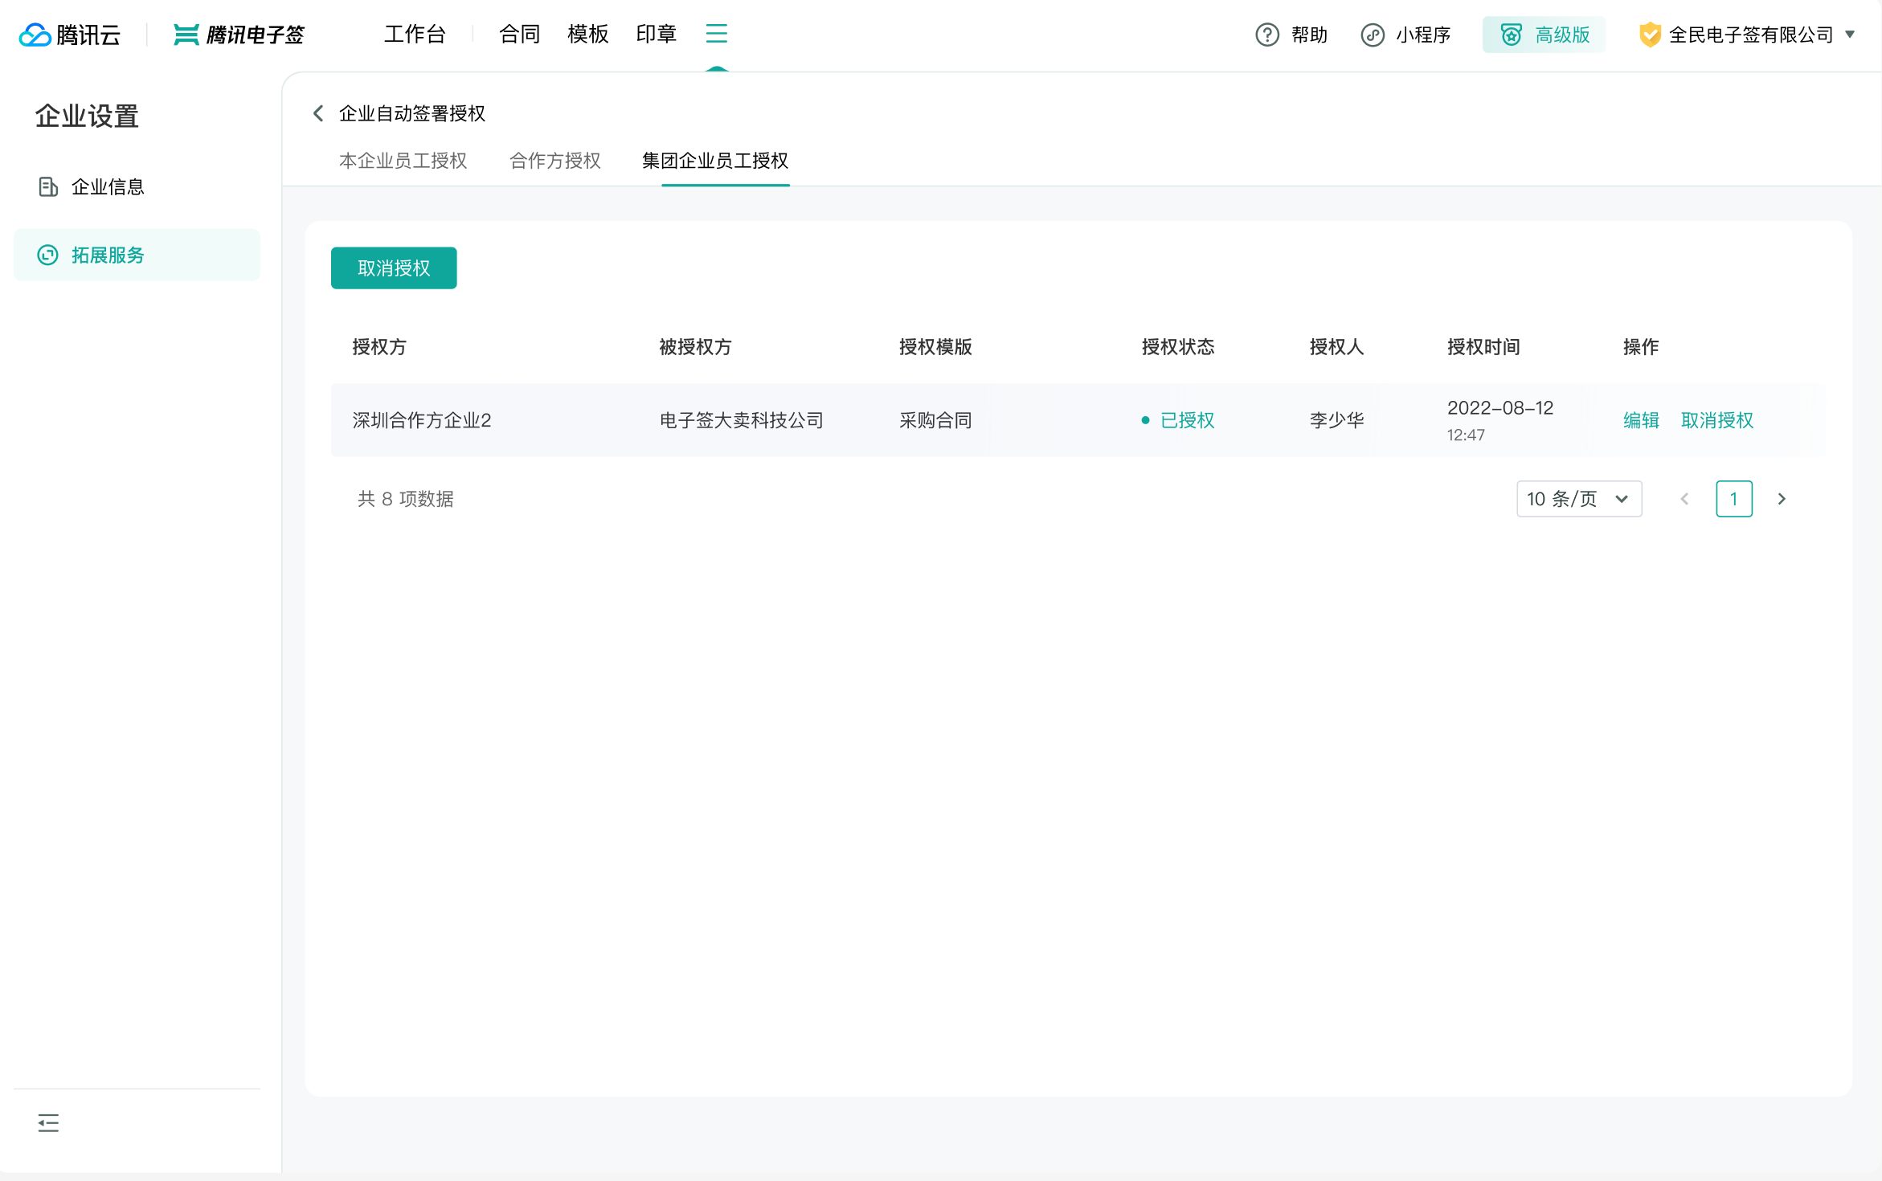Switch to the 本企业员工授权 tab

[x=403, y=161]
